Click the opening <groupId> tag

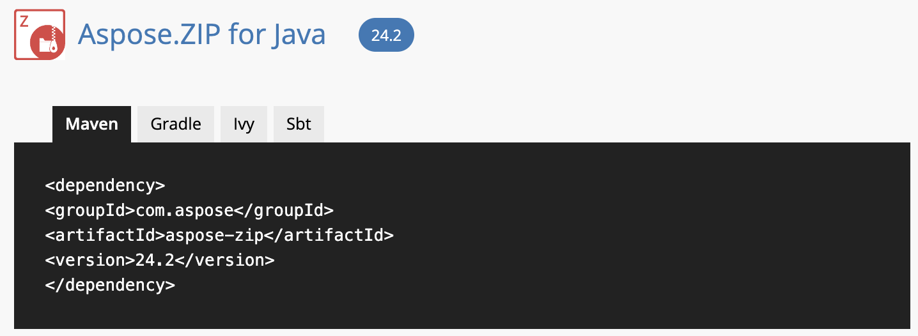pyautogui.click(x=90, y=211)
